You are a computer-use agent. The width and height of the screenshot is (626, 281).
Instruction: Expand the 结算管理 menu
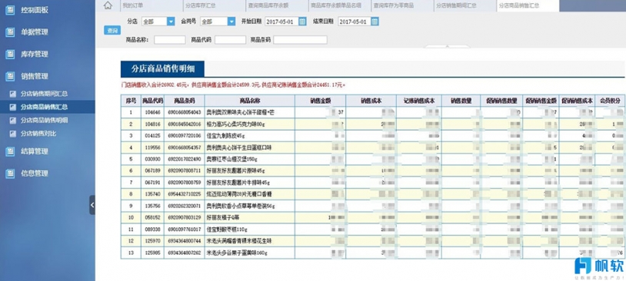point(35,151)
